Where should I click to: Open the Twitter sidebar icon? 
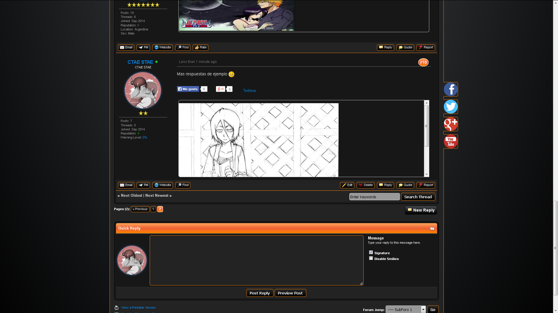coord(450,107)
